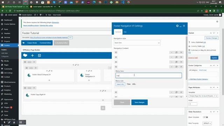This screenshot has width=224, height=126.
Task: Select cursor tool on recording toolbar
Action: (x=5, y=122)
